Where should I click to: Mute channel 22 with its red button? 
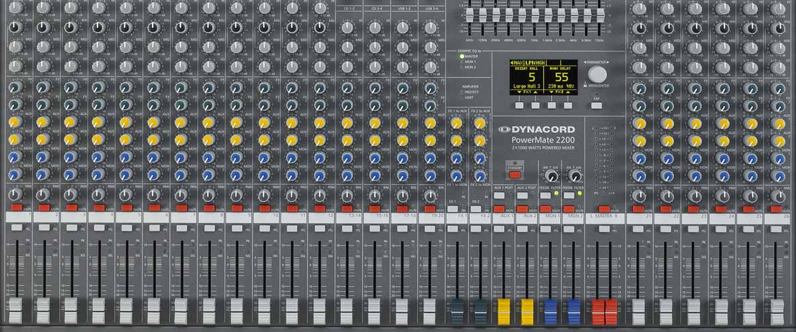click(665, 208)
